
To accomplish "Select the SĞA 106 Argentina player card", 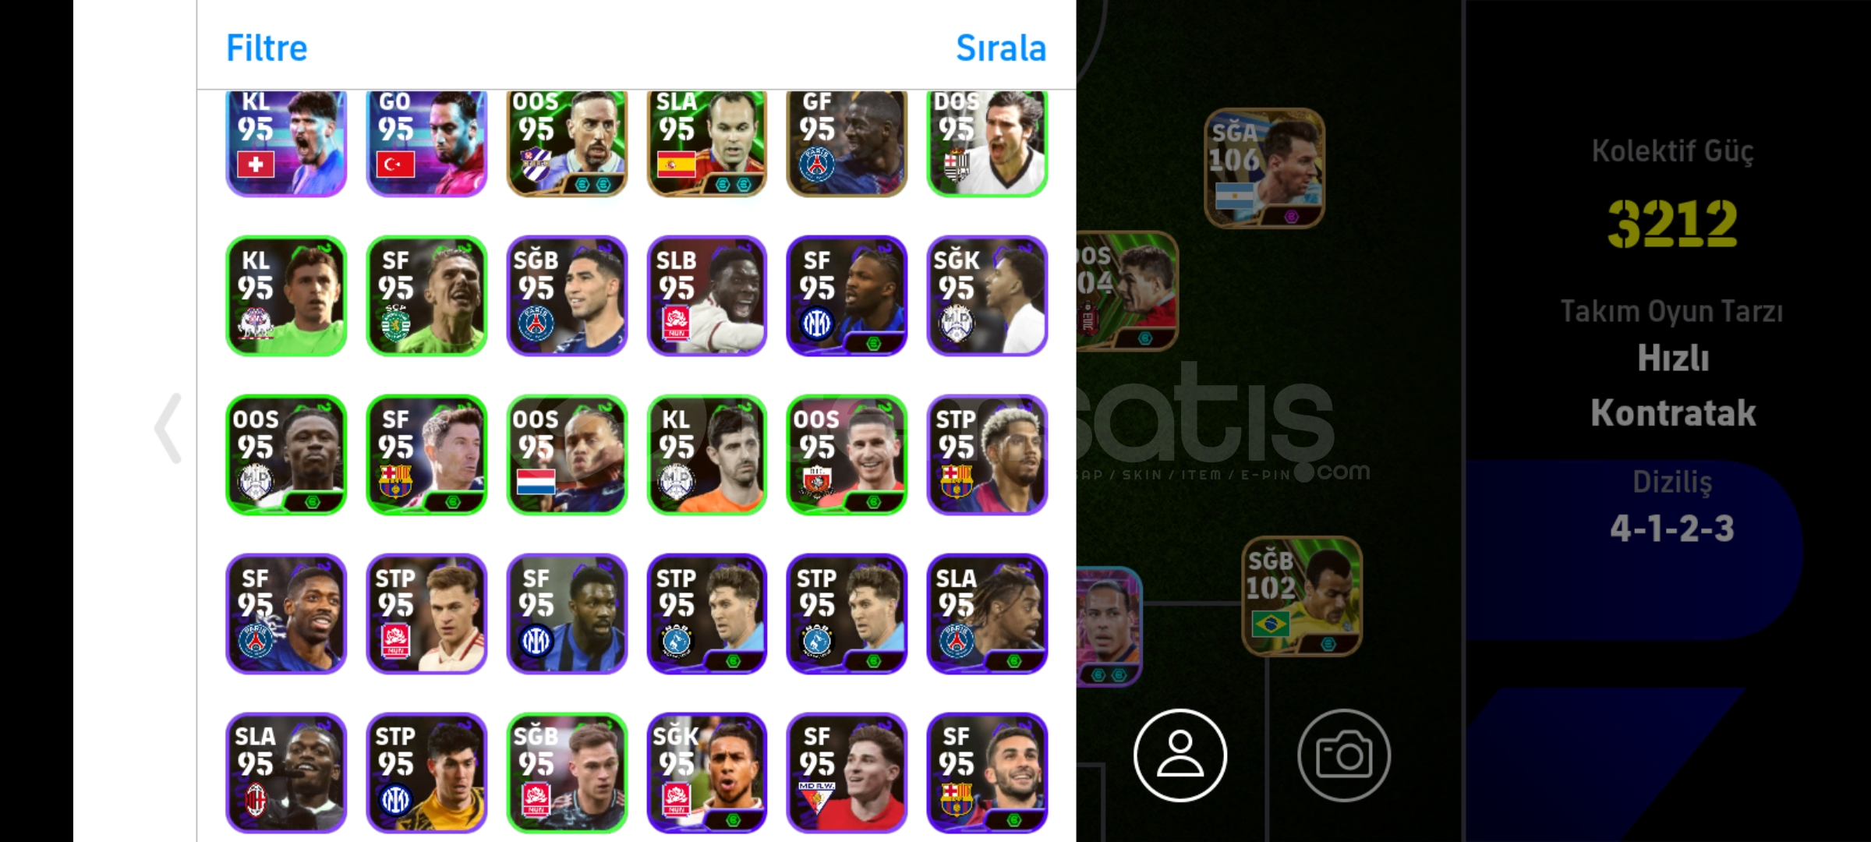I will point(1264,168).
